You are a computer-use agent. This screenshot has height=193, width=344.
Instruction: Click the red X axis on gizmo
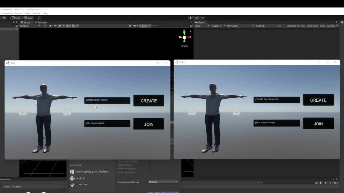(189, 37)
